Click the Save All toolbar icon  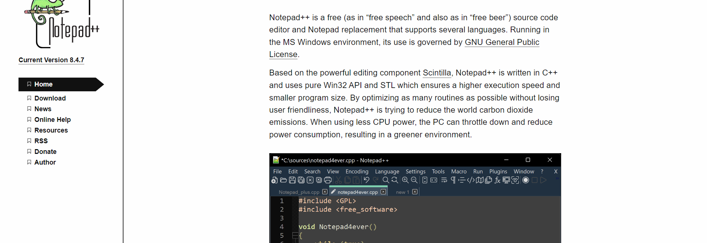301,180
